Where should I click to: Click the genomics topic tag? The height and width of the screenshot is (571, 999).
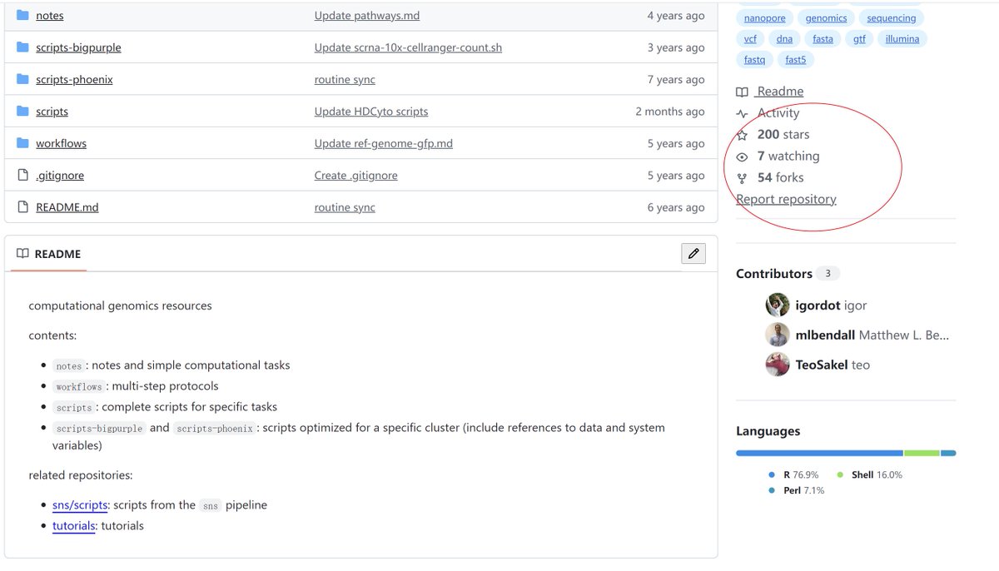pyautogui.click(x=826, y=18)
